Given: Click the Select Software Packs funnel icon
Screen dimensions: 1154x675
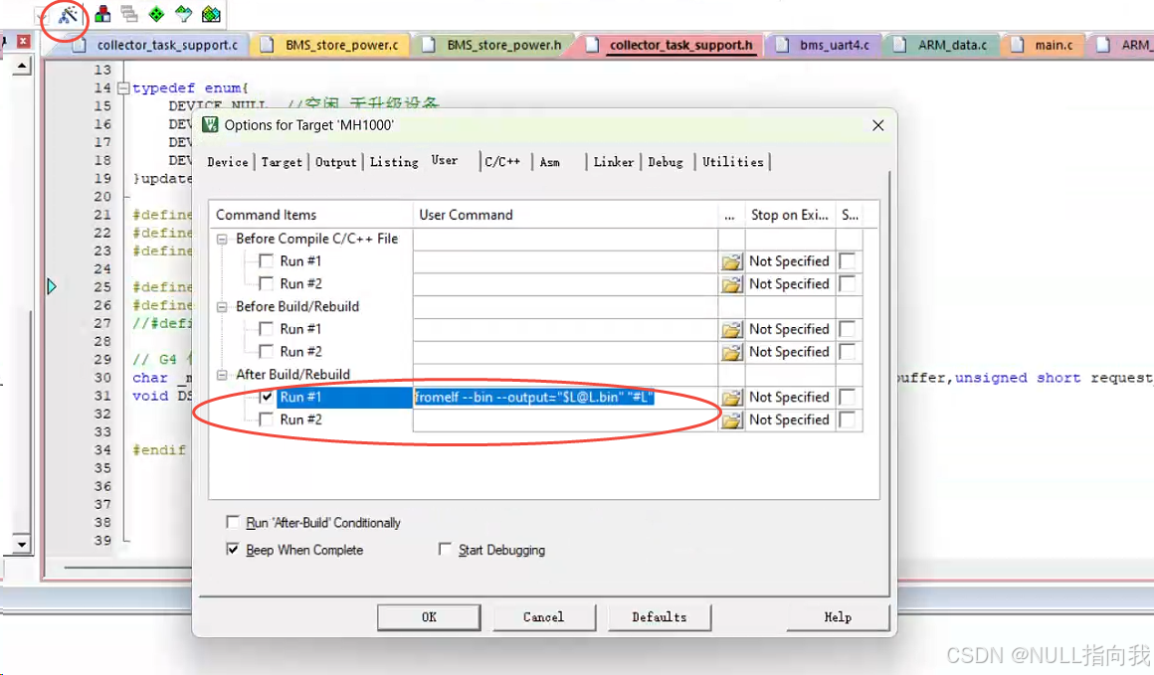Looking at the screenshot, I should [x=183, y=14].
